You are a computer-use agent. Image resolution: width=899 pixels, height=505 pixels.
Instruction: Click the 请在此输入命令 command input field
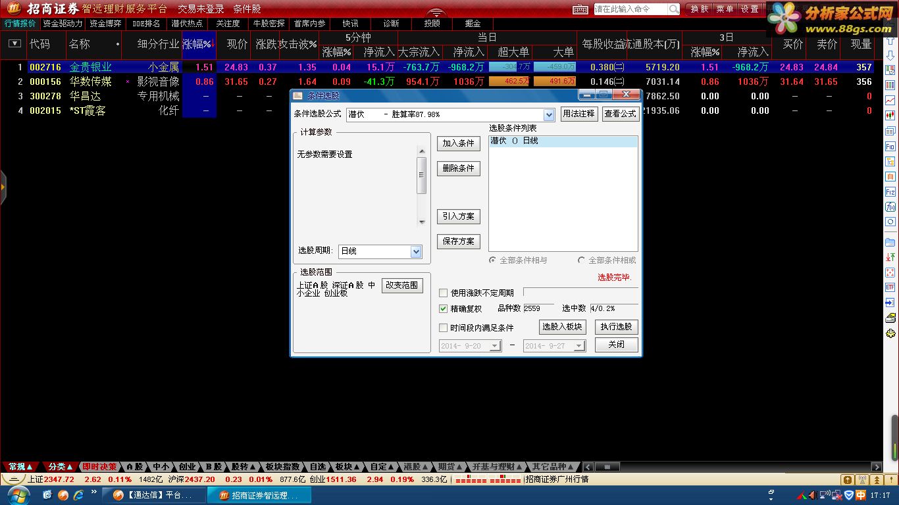630,9
